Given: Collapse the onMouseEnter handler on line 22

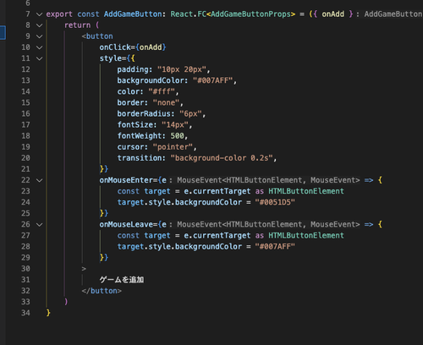Looking at the screenshot, I should pos(40,180).
